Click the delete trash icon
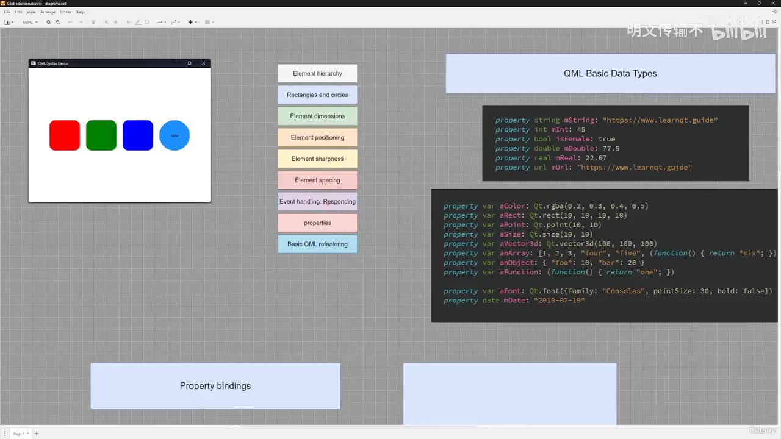The image size is (781, 439). 93,23
